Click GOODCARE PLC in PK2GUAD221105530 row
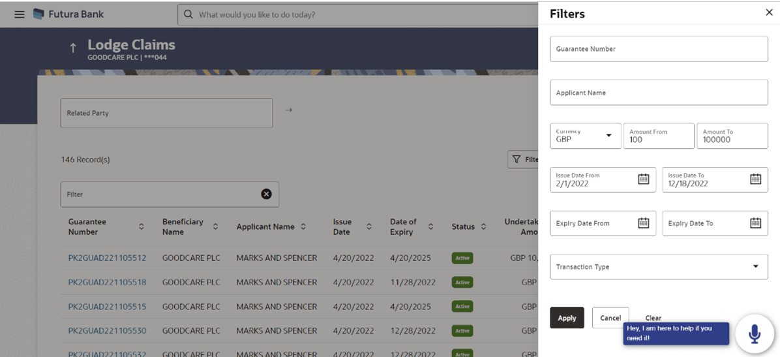 (x=191, y=331)
